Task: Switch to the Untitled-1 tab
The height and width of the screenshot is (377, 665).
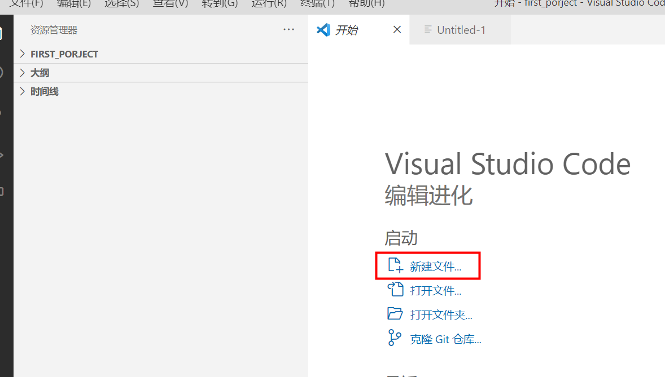Action: pos(461,30)
